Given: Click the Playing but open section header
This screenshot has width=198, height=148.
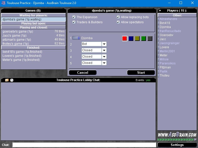Looking at the screenshot, I should 33,23.
